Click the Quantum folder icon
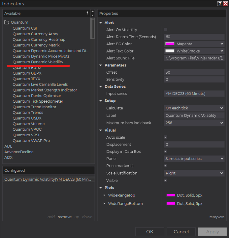The width and height of the screenshot is (229, 238). tap(7, 22)
